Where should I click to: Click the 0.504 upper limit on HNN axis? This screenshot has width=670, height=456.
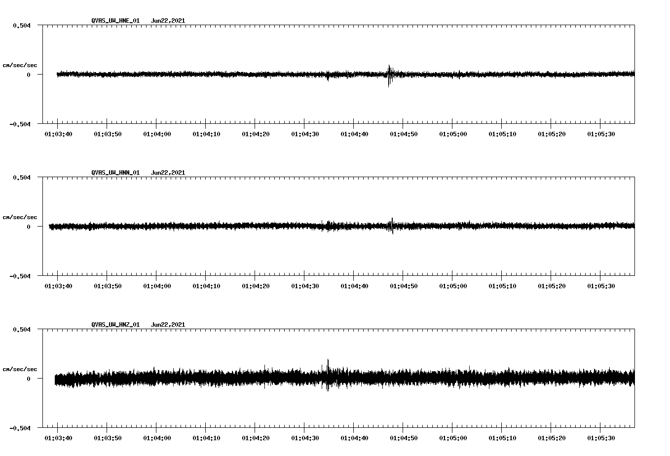click(22, 177)
